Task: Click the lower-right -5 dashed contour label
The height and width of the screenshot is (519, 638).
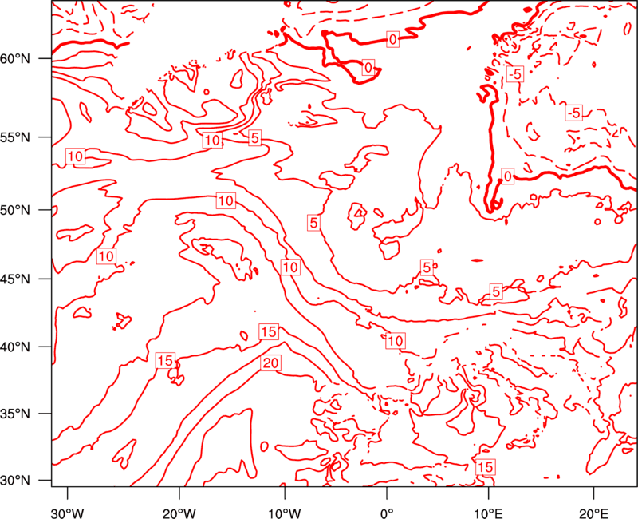Action: click(x=573, y=113)
